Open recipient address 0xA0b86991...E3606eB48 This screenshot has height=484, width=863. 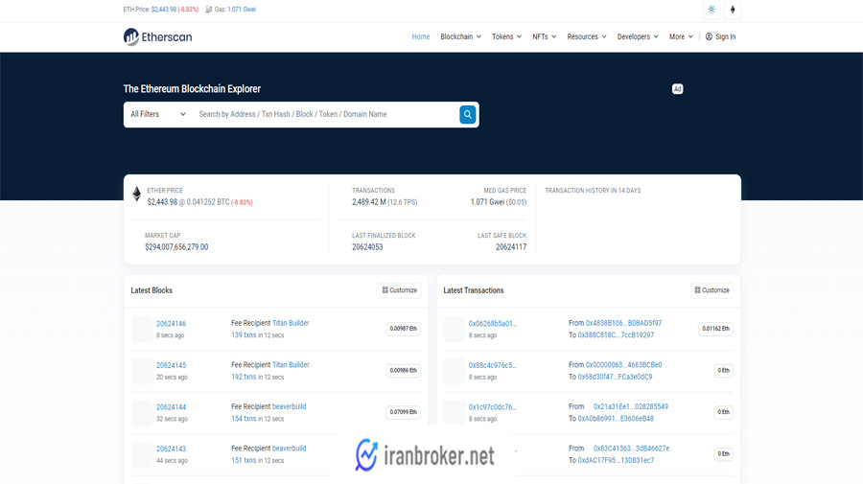coord(616,419)
